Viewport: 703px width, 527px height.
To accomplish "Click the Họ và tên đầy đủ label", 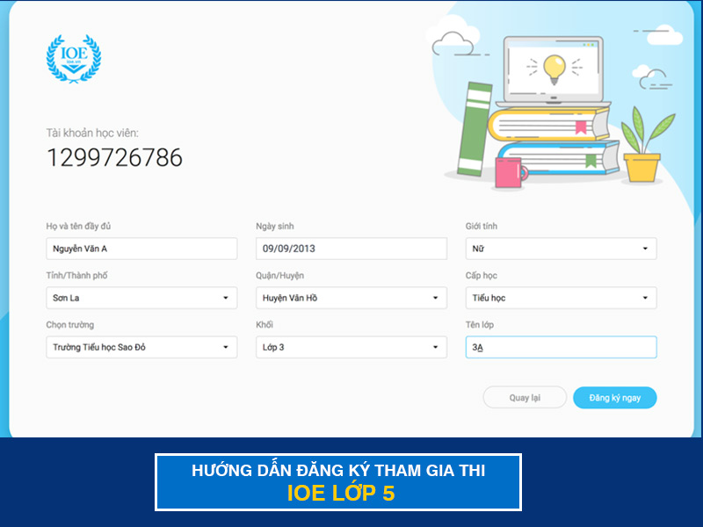I will [x=78, y=227].
